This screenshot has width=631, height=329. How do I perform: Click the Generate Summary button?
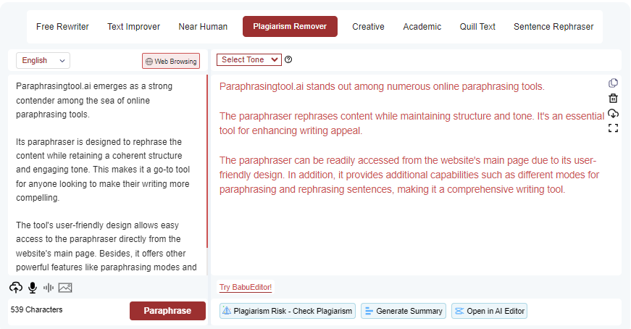[x=404, y=311]
